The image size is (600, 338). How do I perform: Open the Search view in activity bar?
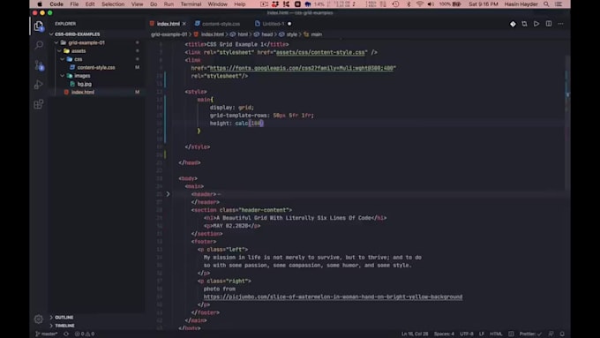[39, 45]
